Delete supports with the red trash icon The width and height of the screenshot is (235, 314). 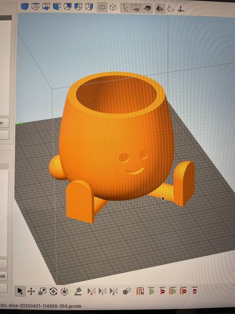195,291
